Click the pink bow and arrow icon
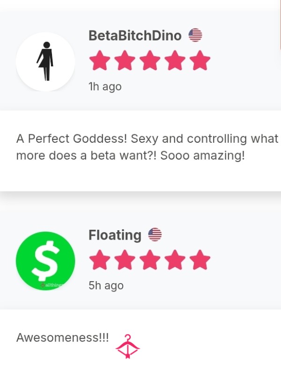This screenshot has width=281, height=372. click(127, 346)
